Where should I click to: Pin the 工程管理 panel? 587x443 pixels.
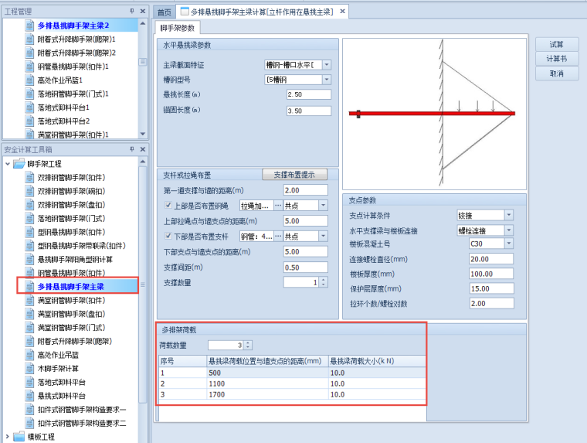[x=132, y=12]
